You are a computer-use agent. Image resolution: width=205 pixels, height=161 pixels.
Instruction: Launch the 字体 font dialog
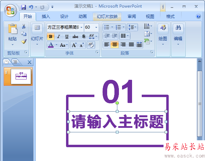point(97,52)
